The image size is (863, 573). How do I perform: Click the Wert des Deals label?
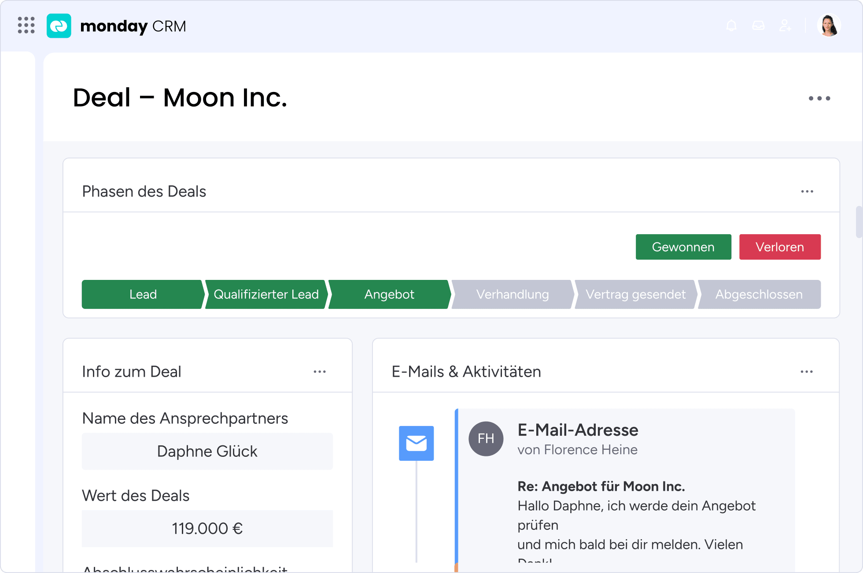click(136, 496)
